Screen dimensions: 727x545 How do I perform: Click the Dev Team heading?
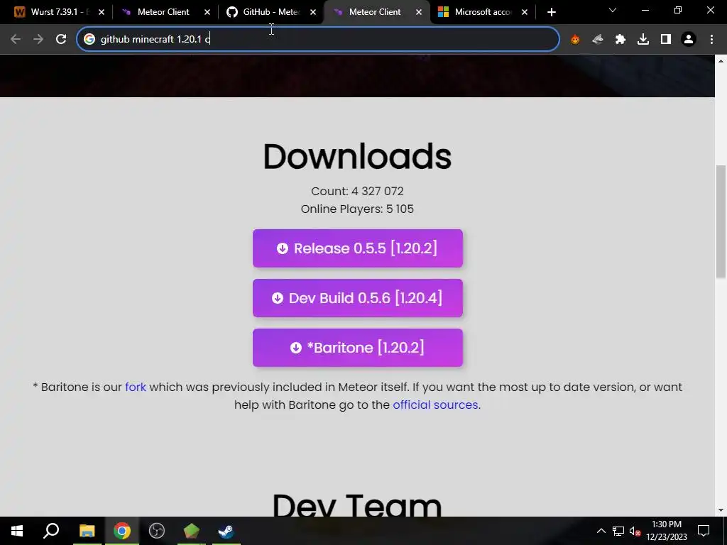(357, 505)
